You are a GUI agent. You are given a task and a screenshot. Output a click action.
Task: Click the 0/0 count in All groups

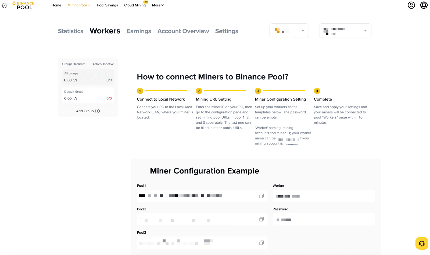pyautogui.click(x=109, y=80)
